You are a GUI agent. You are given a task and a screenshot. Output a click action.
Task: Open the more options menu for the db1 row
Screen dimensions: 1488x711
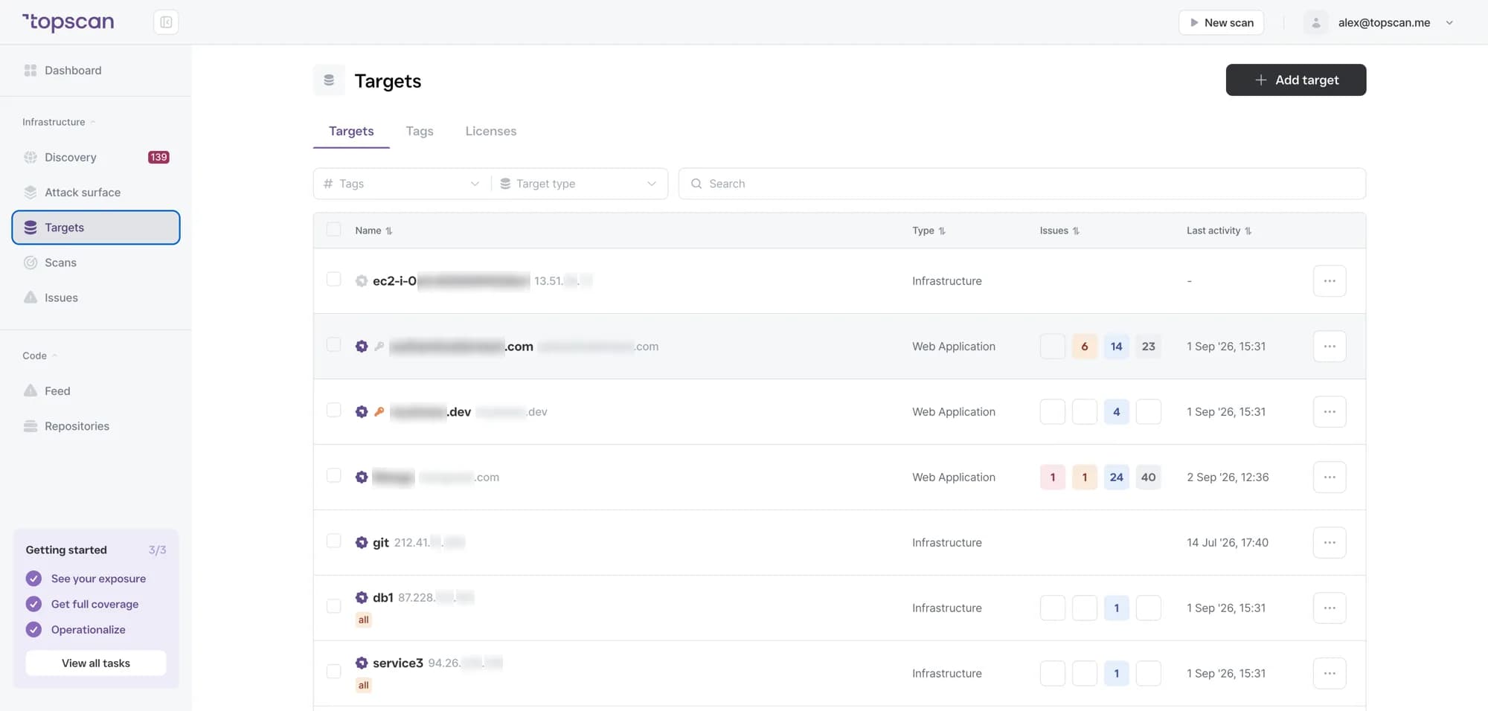[x=1330, y=608]
